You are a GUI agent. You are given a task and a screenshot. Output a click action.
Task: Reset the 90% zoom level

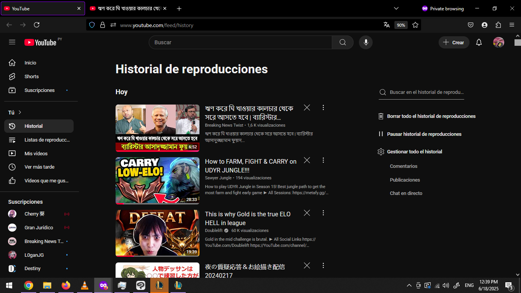coord(401,25)
